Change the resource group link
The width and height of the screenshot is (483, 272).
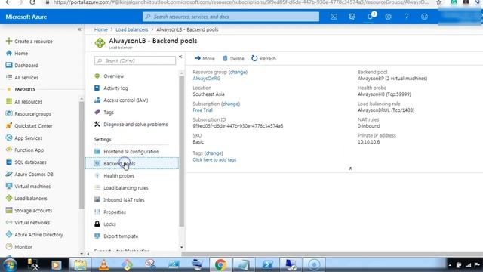pyautogui.click(x=238, y=72)
